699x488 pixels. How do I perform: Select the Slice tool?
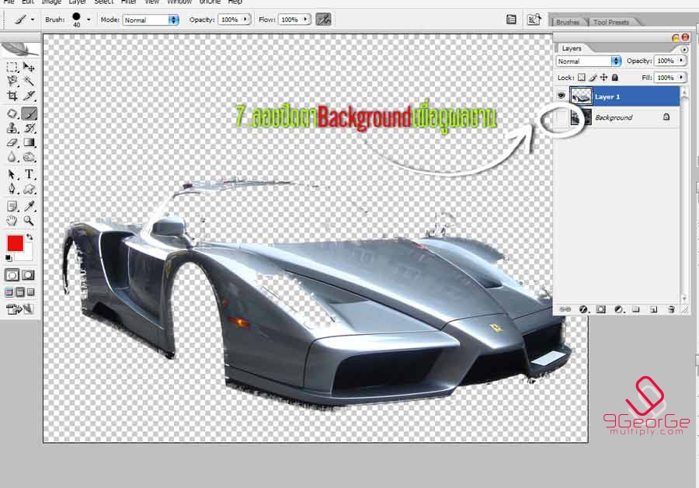[x=29, y=96]
